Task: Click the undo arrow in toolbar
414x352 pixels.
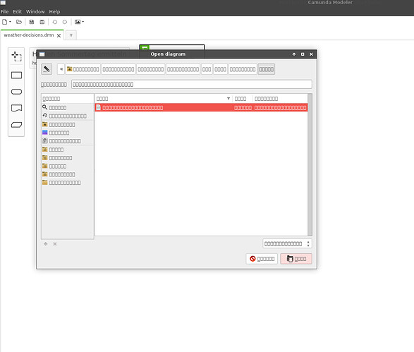Action: click(x=54, y=22)
